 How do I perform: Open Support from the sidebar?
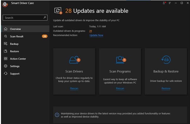click(x=25, y=74)
